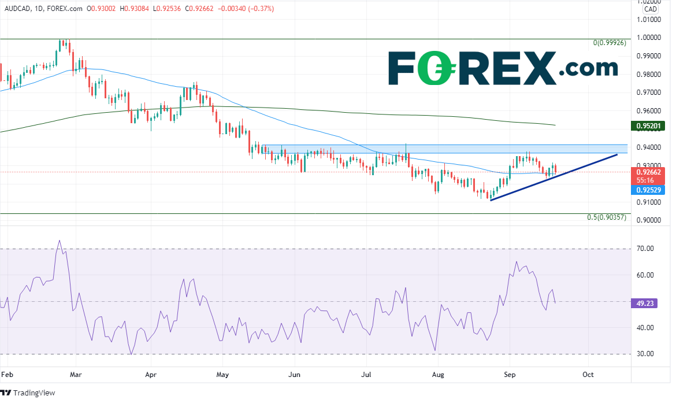Click the May label on the time axis
Viewport: 676px width, 403px height.
coord(222,375)
